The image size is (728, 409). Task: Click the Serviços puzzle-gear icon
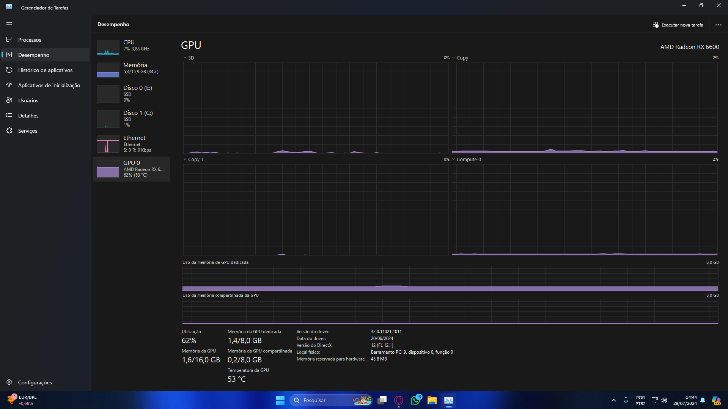pos(9,130)
